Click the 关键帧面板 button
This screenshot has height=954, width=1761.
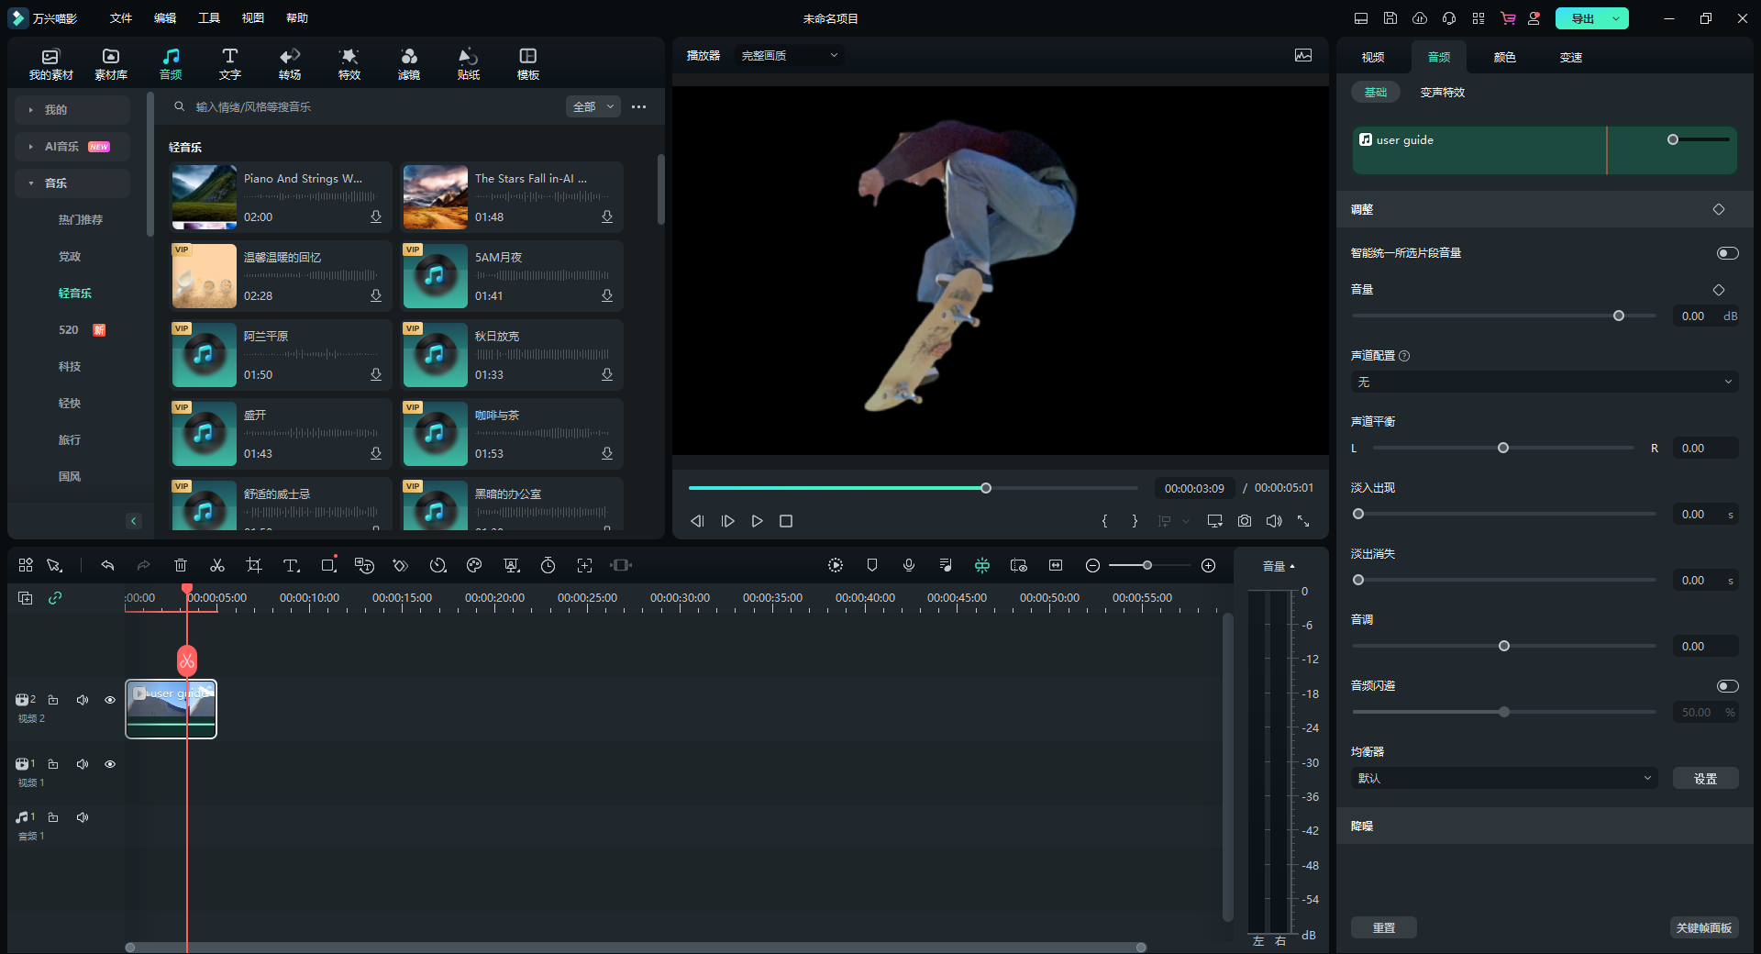[x=1703, y=927]
